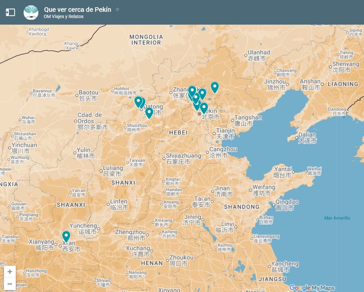Click the Tianjin city label
This screenshot has width=364, height=292.
[225, 134]
